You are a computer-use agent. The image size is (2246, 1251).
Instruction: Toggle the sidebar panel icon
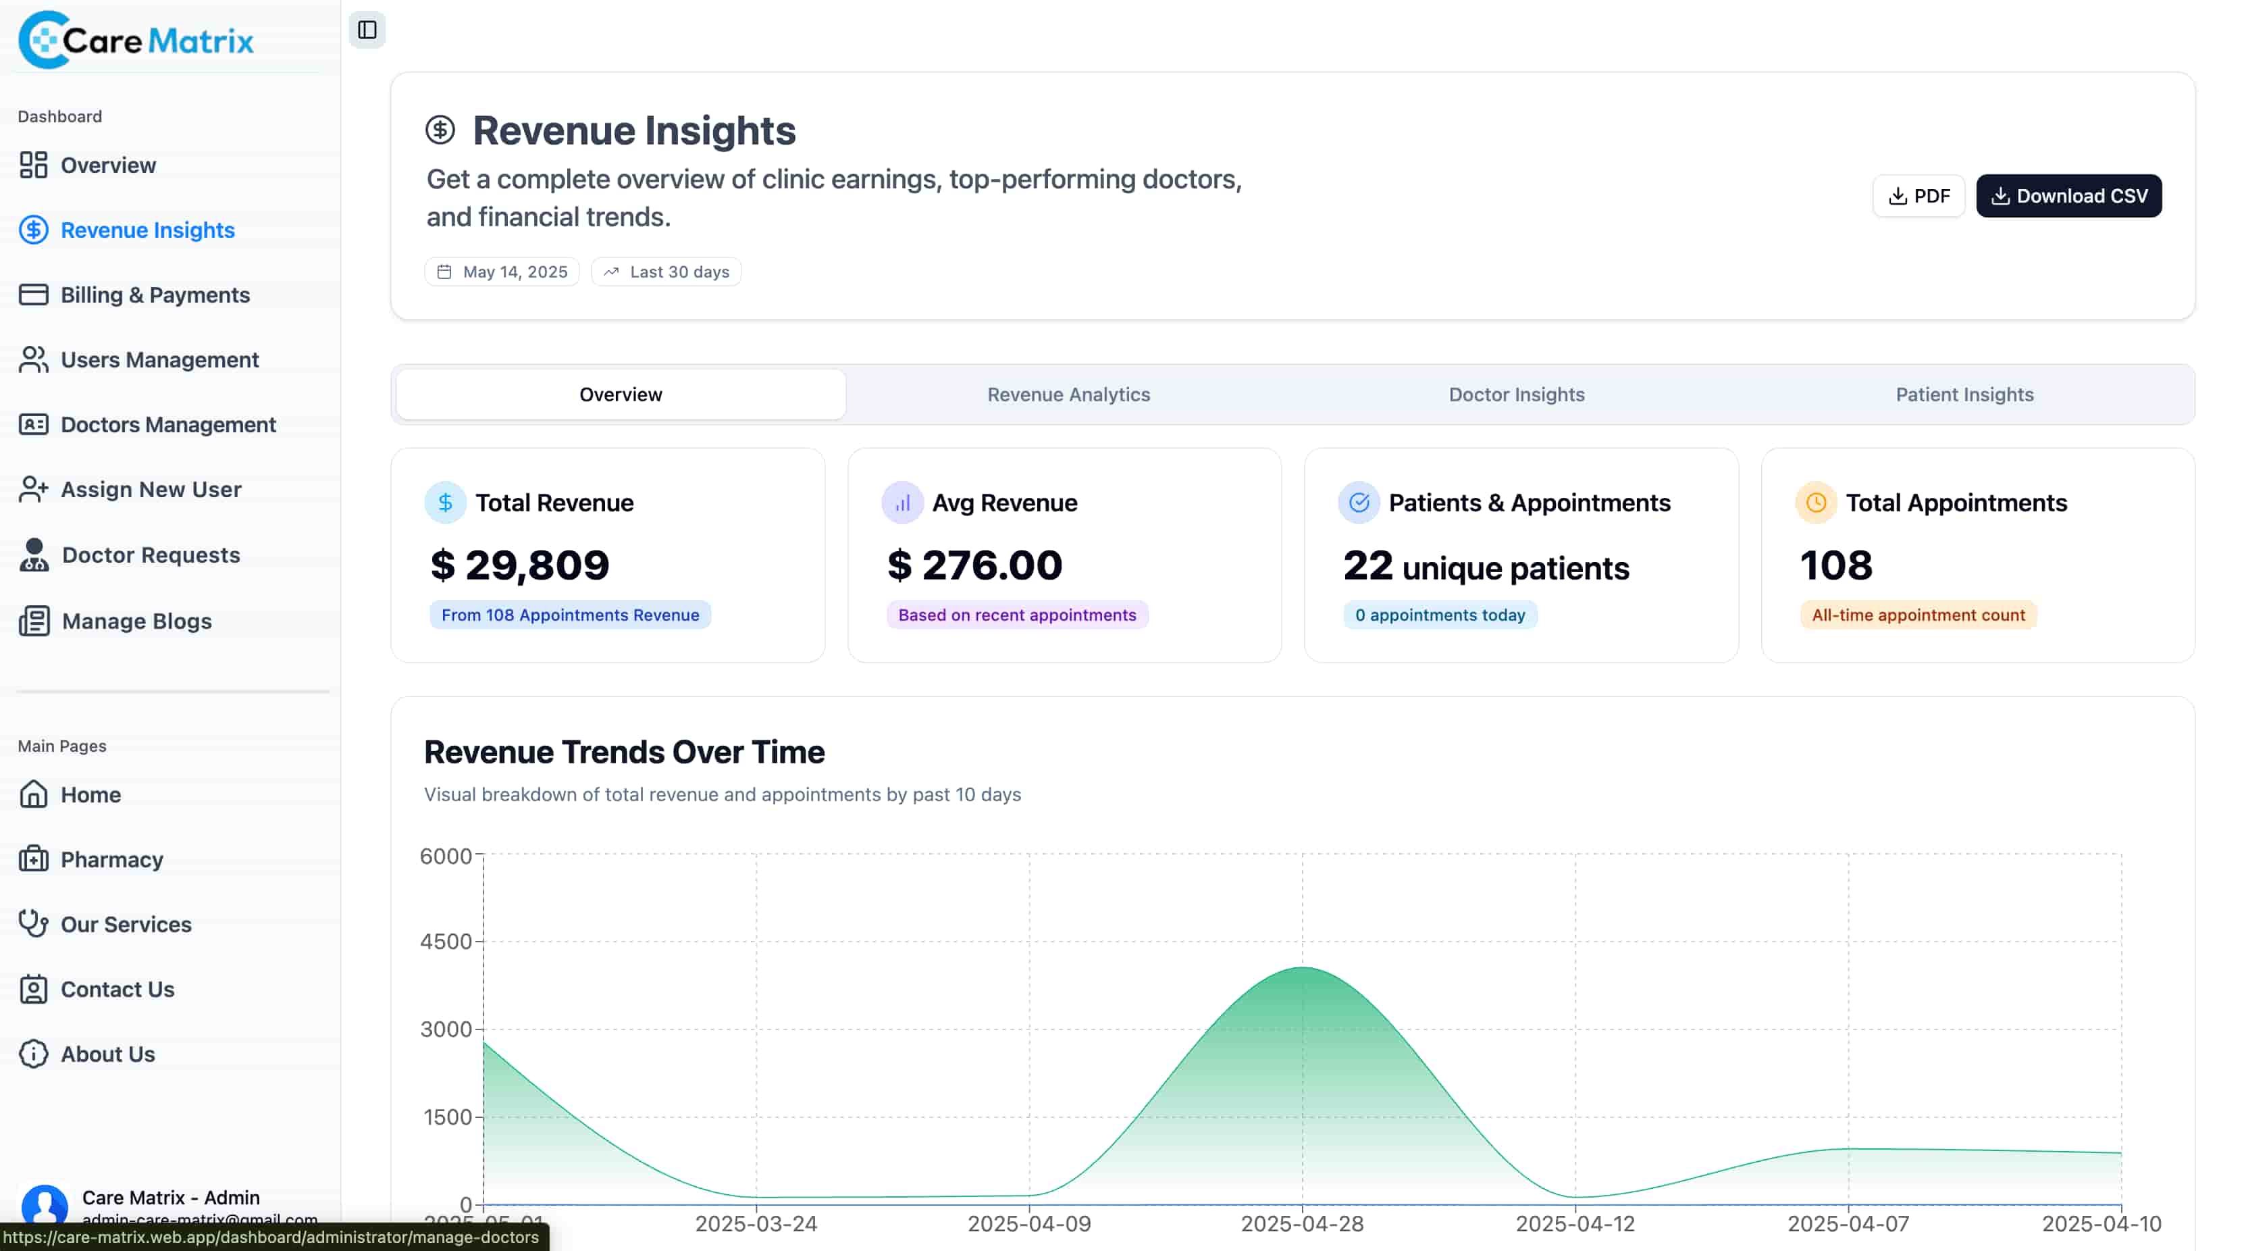367,30
